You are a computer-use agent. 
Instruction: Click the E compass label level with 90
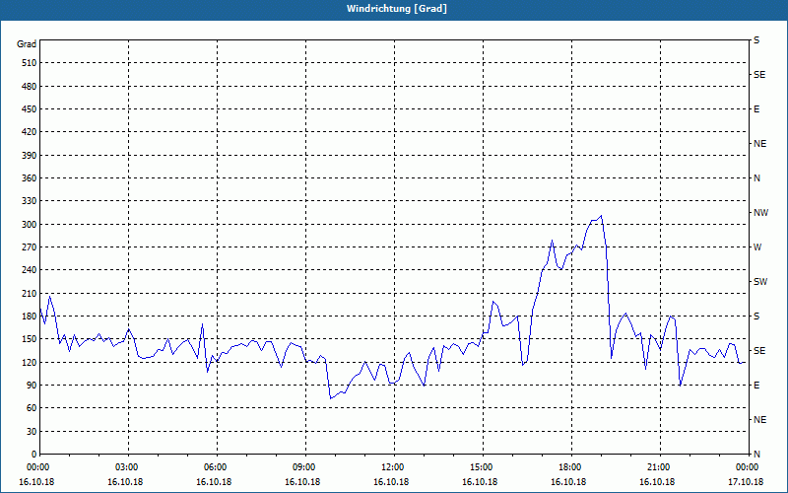[x=756, y=386]
